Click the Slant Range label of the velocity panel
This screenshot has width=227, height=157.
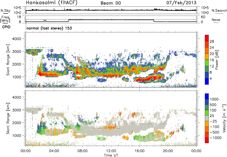pos(8,118)
